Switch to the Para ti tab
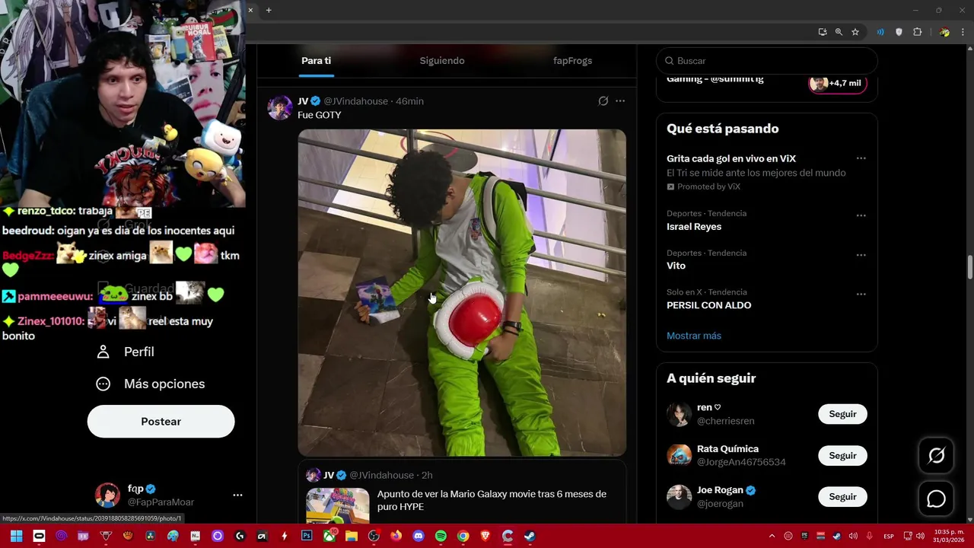Screen dimensions: 974x548 (316, 61)
